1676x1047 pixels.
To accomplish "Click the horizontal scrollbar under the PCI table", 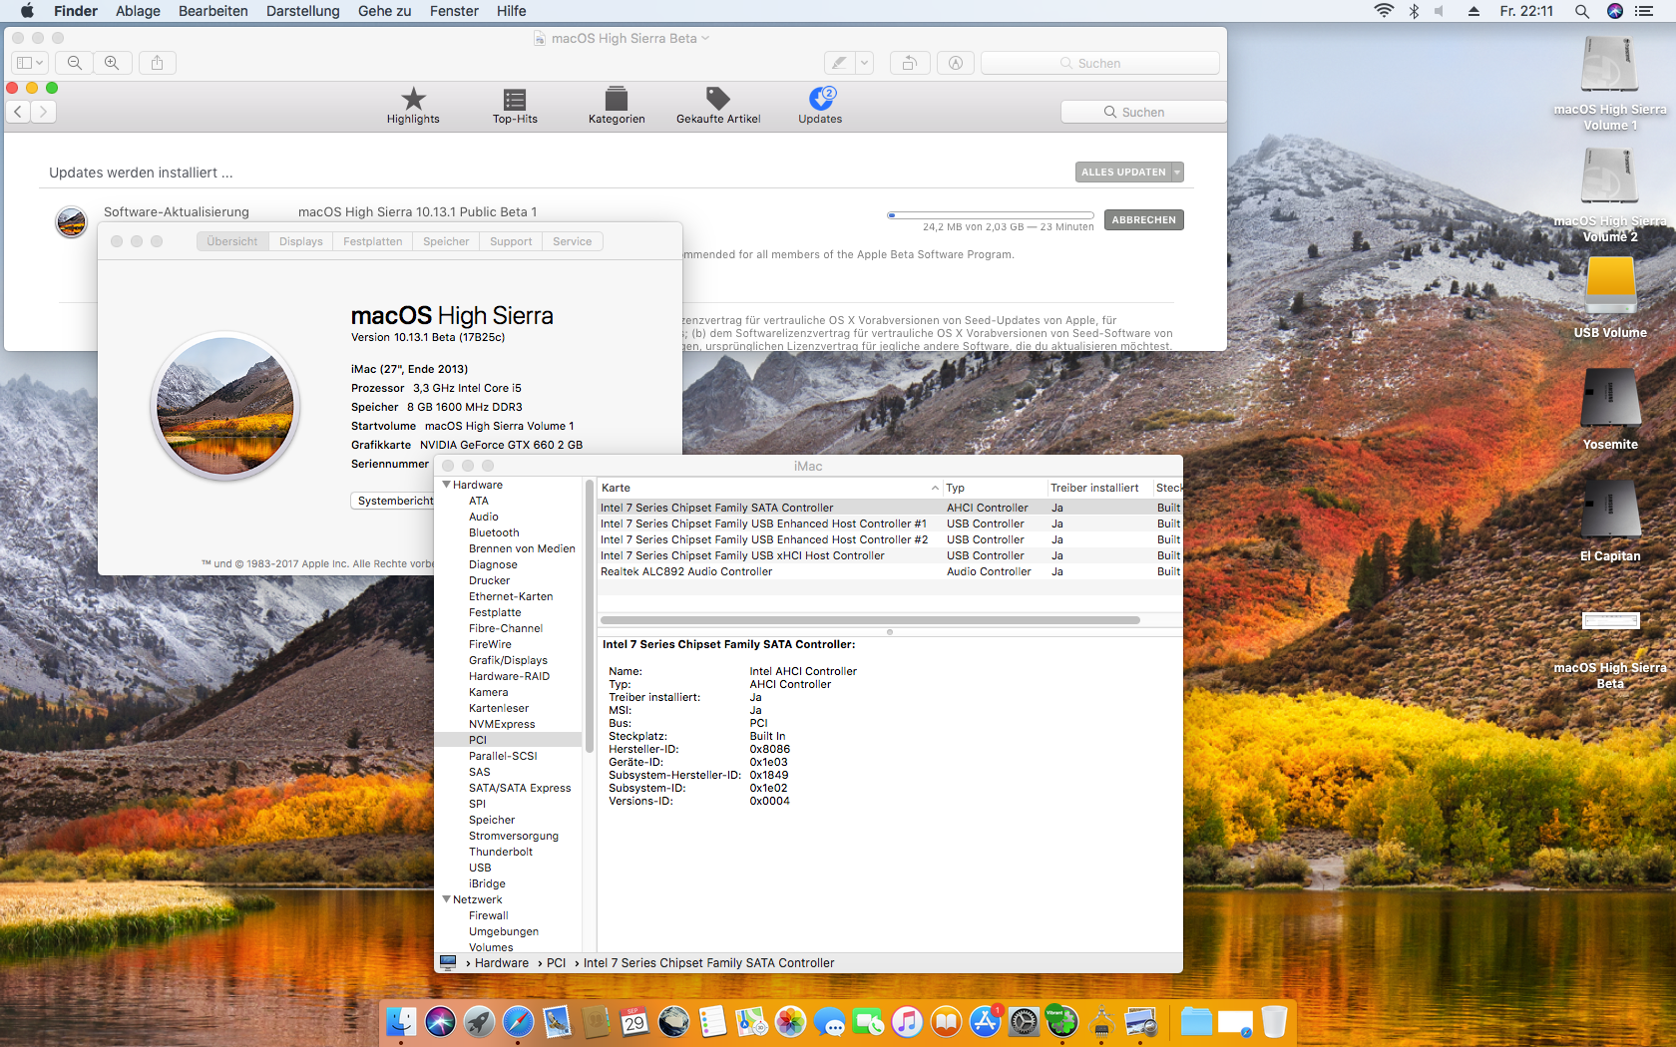I will [x=870, y=620].
